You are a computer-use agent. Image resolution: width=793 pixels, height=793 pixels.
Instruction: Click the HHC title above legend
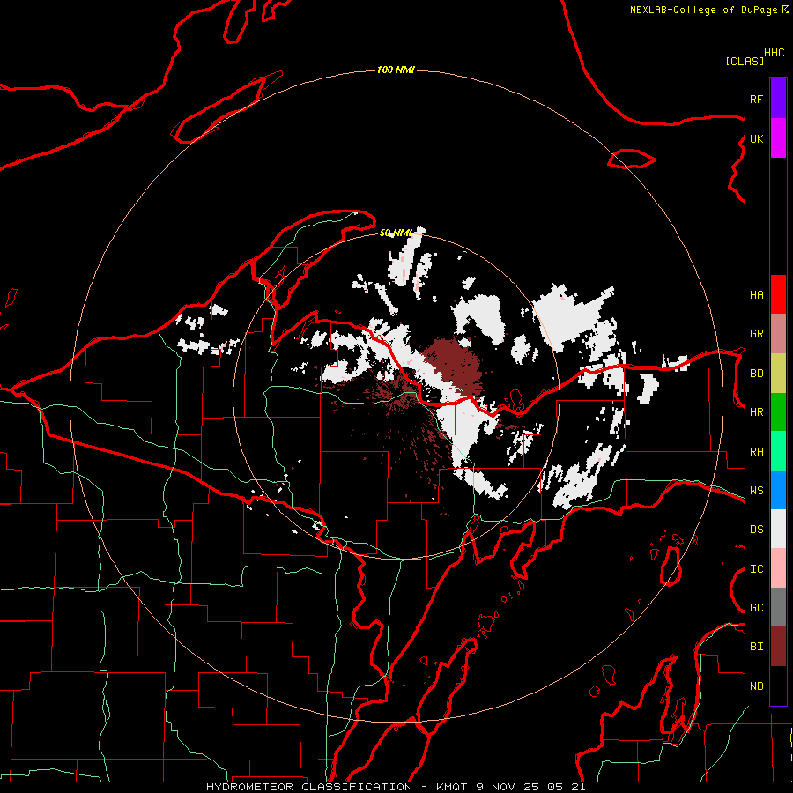pyautogui.click(x=774, y=53)
